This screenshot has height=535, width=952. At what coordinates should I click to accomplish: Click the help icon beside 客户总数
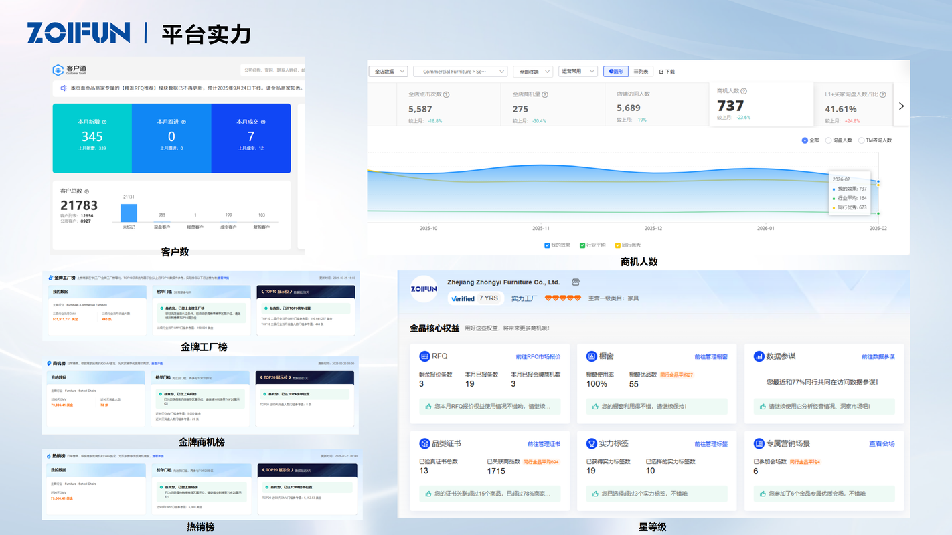[86, 191]
